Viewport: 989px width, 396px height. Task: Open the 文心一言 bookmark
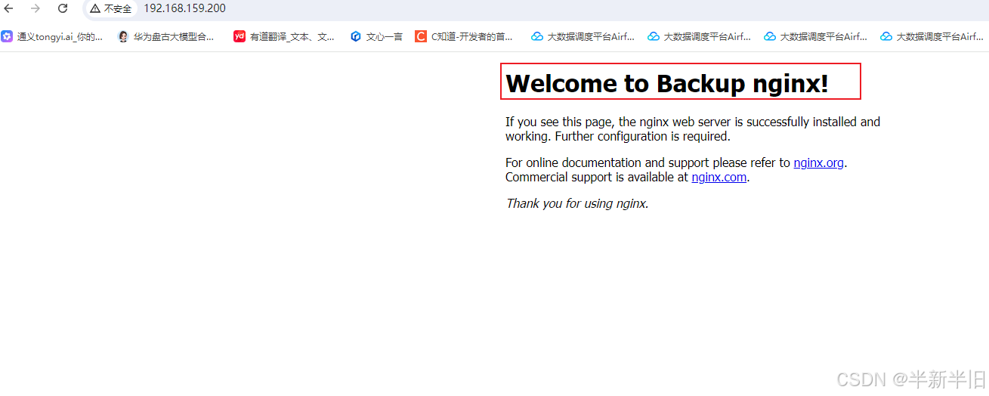click(x=376, y=36)
